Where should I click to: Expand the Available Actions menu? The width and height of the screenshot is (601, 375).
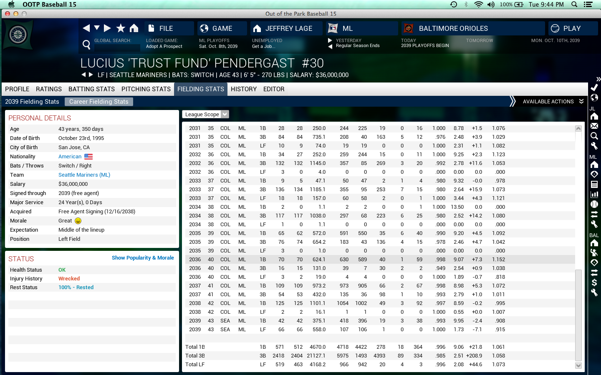tap(553, 102)
